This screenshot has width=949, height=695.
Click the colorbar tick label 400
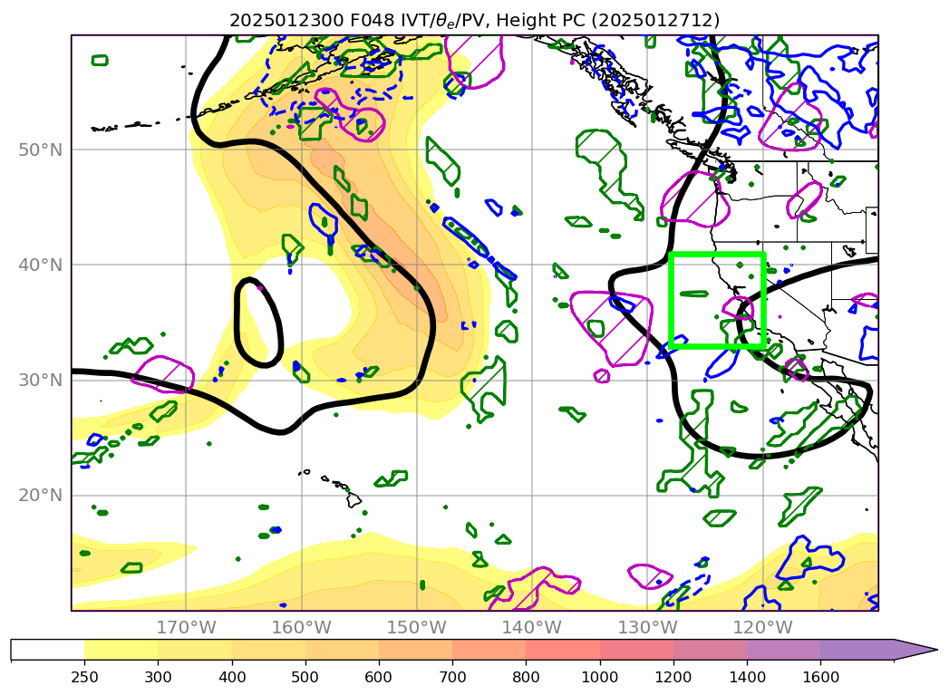[232, 677]
